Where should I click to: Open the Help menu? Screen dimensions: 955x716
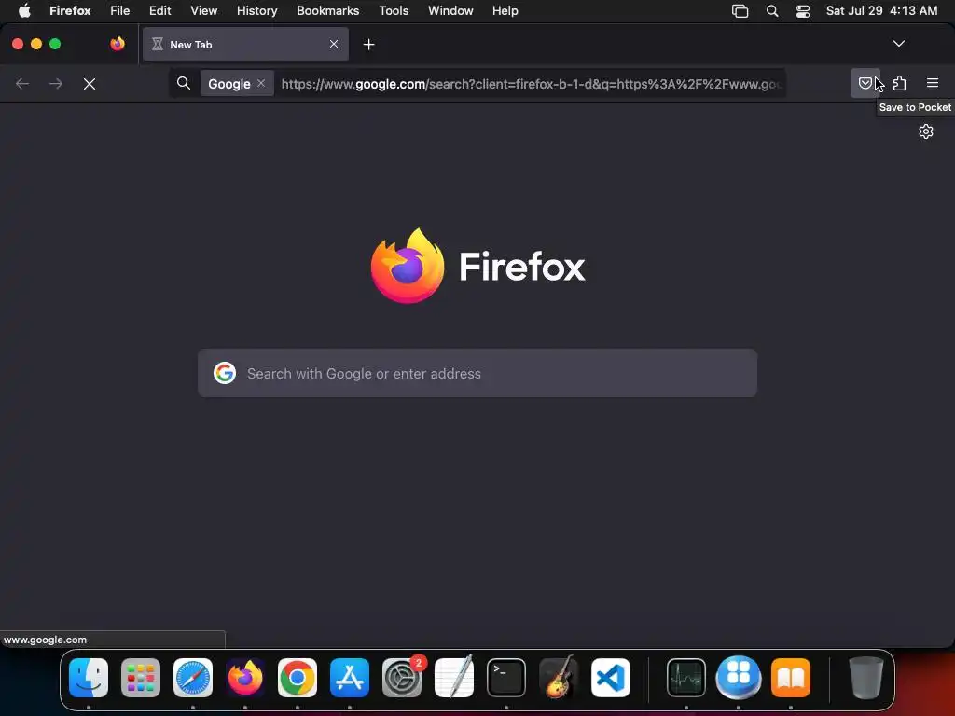[x=505, y=11]
